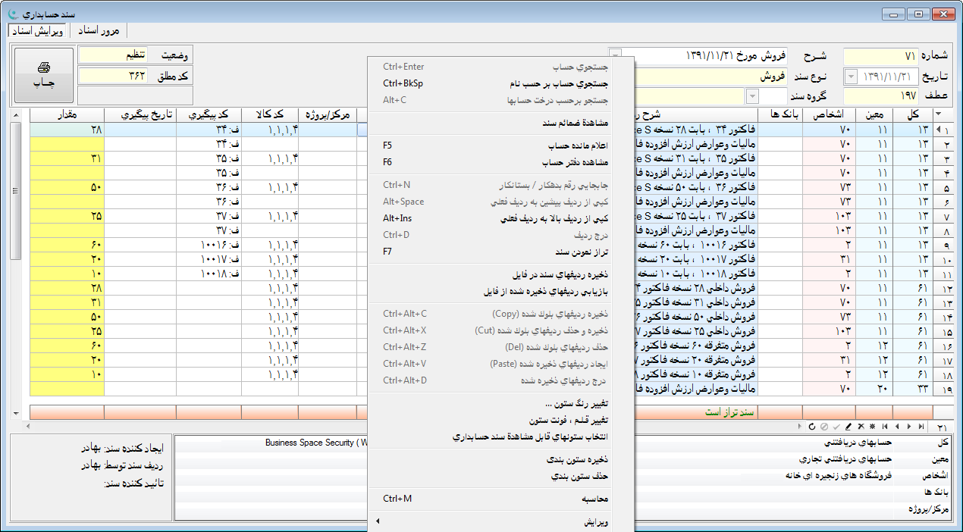The image size is (963, 532).
Task: Choose مشاهده دفتر حساب from the menu
Action: pos(500,162)
